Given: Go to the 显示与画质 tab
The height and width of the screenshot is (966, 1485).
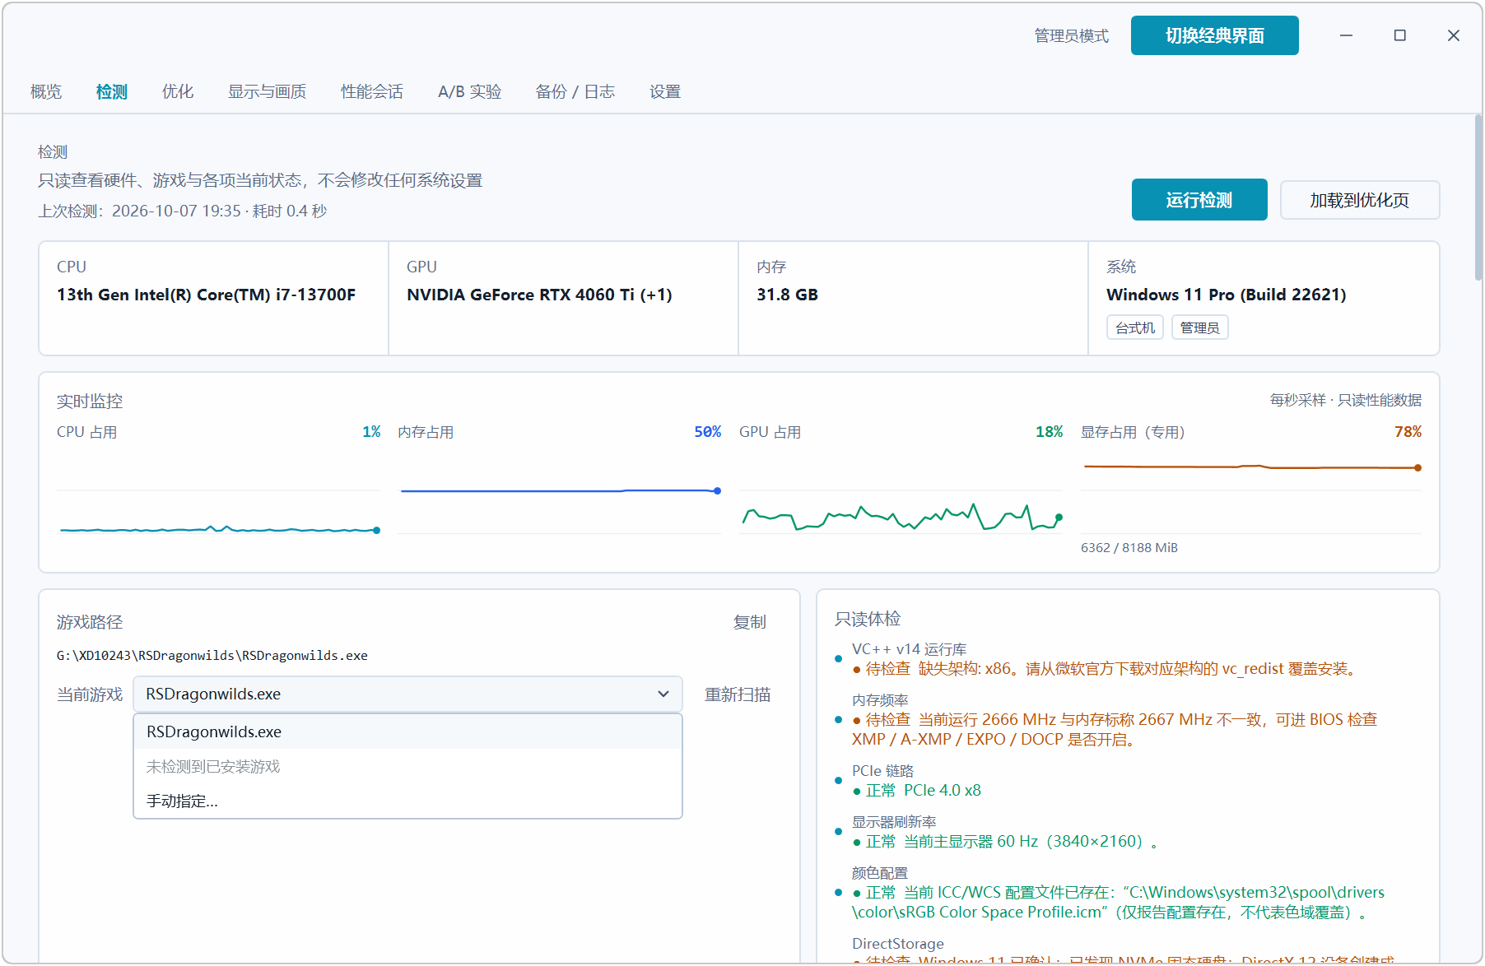Looking at the screenshot, I should pyautogui.click(x=268, y=91).
